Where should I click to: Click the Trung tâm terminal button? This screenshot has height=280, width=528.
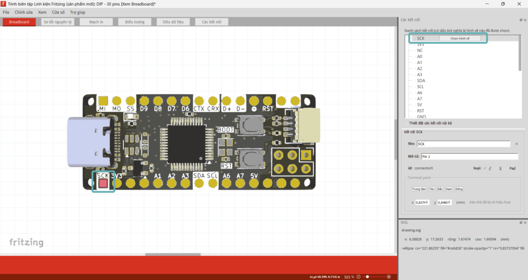coord(419,189)
